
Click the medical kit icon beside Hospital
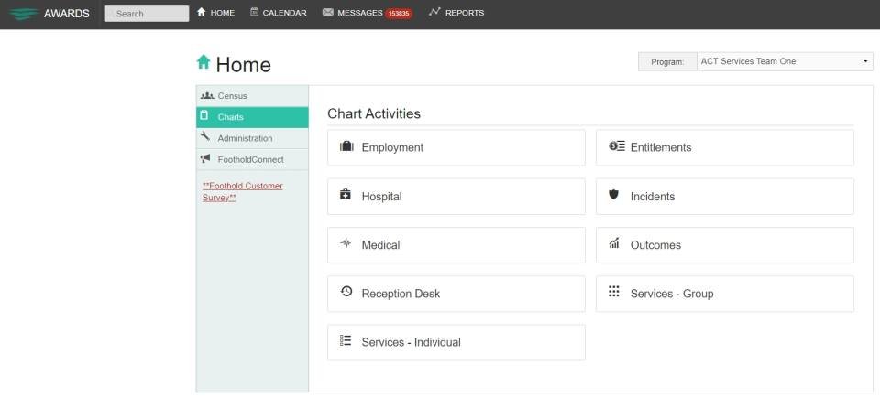coord(346,195)
